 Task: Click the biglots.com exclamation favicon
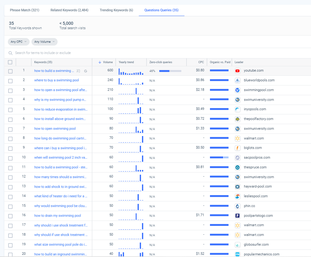(238, 148)
